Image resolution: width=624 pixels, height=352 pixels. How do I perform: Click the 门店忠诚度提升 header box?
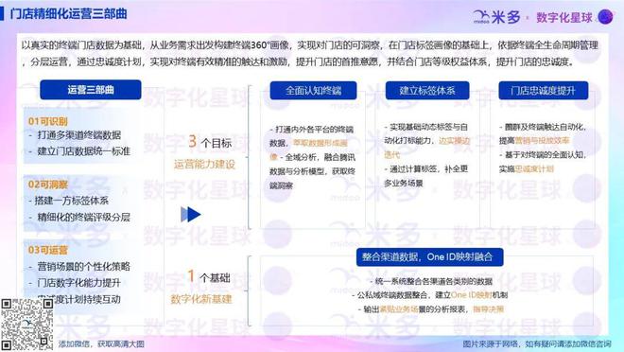point(544,91)
